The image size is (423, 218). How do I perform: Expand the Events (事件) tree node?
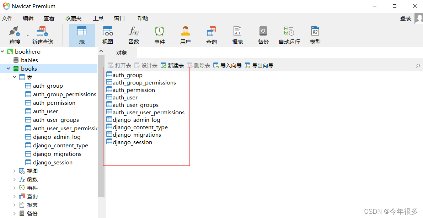point(14,188)
